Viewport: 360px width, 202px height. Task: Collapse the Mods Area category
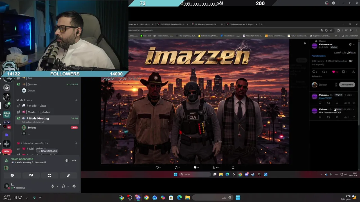point(24,100)
